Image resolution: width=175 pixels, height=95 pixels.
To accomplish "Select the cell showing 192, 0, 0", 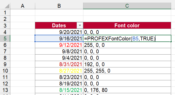I will point(127,64).
